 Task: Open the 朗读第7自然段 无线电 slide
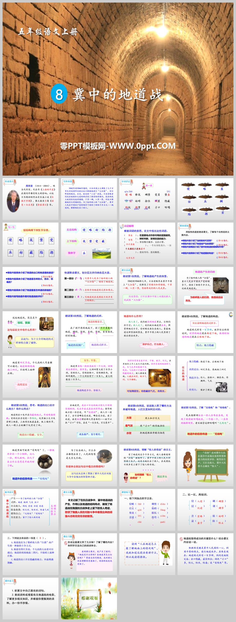[205, 421]
